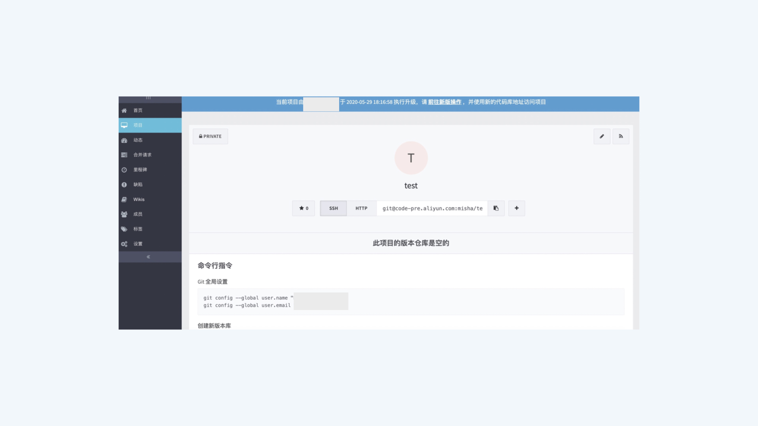The width and height of the screenshot is (758, 426).
Task: Click the pencil edit project button
Action: [602, 136]
